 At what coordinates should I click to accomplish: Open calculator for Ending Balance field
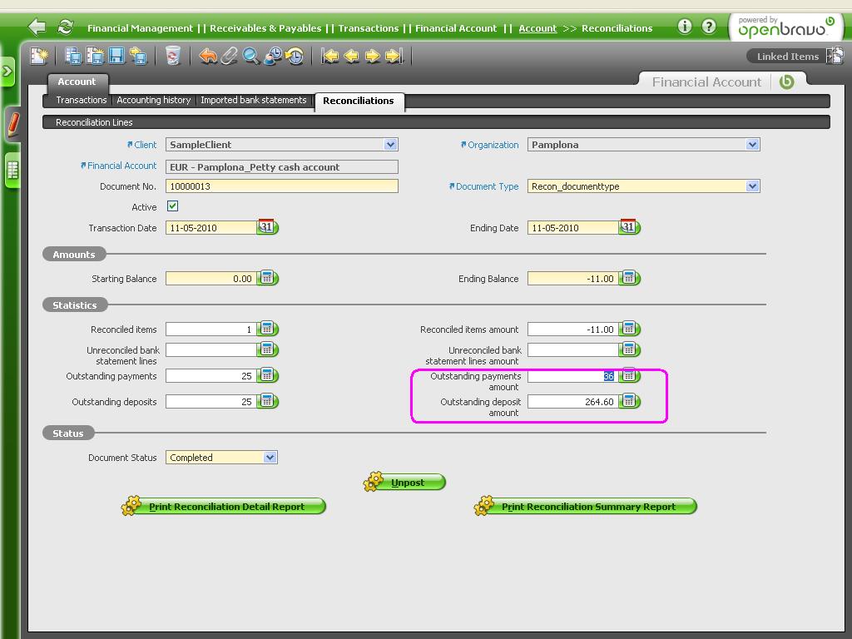pyautogui.click(x=629, y=278)
